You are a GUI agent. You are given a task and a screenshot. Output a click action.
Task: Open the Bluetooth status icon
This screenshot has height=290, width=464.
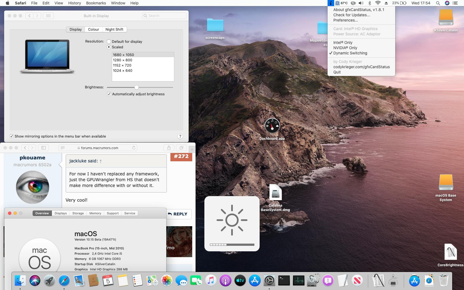(370, 3)
